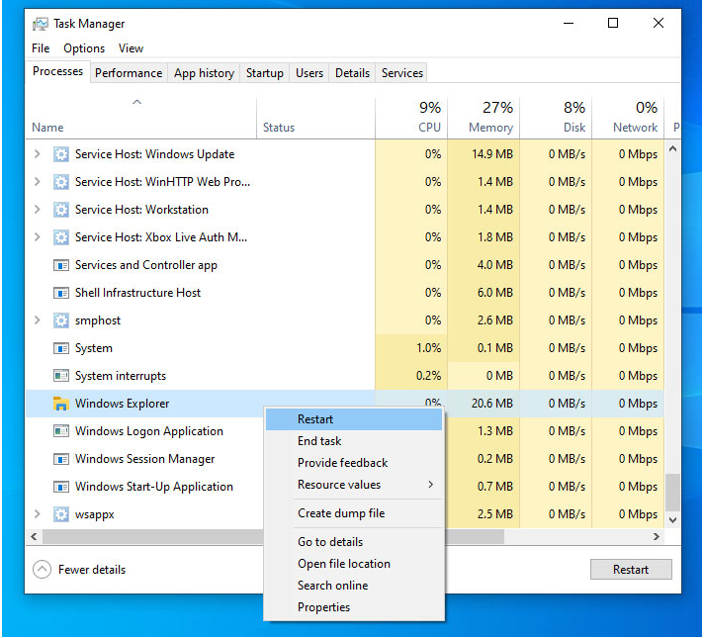This screenshot has width=704, height=638.
Task: Click the Shell Infrastructure Host icon
Action: (x=60, y=293)
